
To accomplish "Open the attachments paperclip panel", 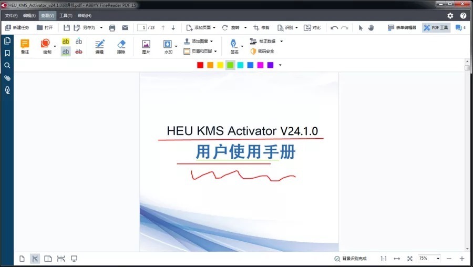I will (7, 78).
